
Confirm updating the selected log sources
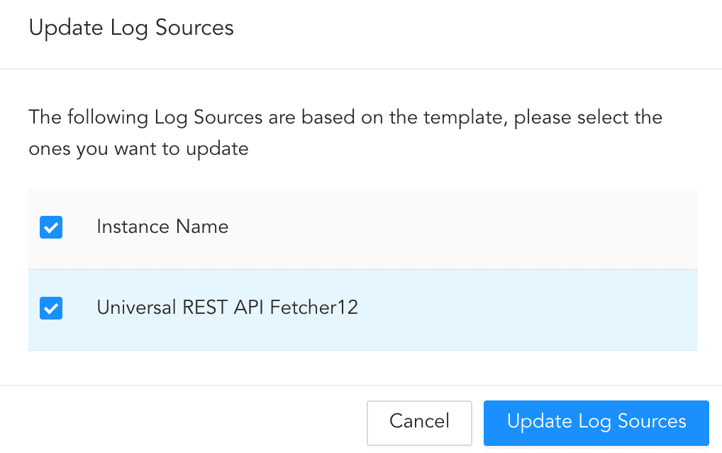click(x=596, y=422)
